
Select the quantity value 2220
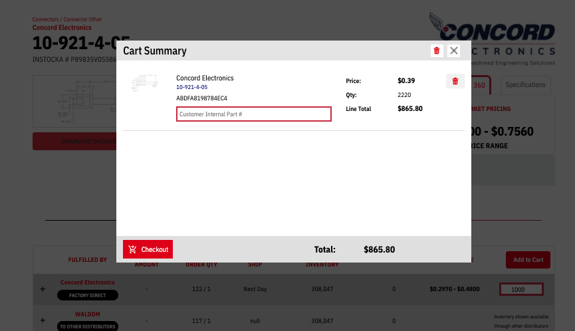[404, 95]
